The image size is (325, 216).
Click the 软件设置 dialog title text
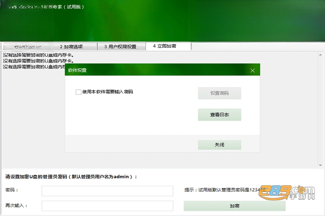click(77, 70)
